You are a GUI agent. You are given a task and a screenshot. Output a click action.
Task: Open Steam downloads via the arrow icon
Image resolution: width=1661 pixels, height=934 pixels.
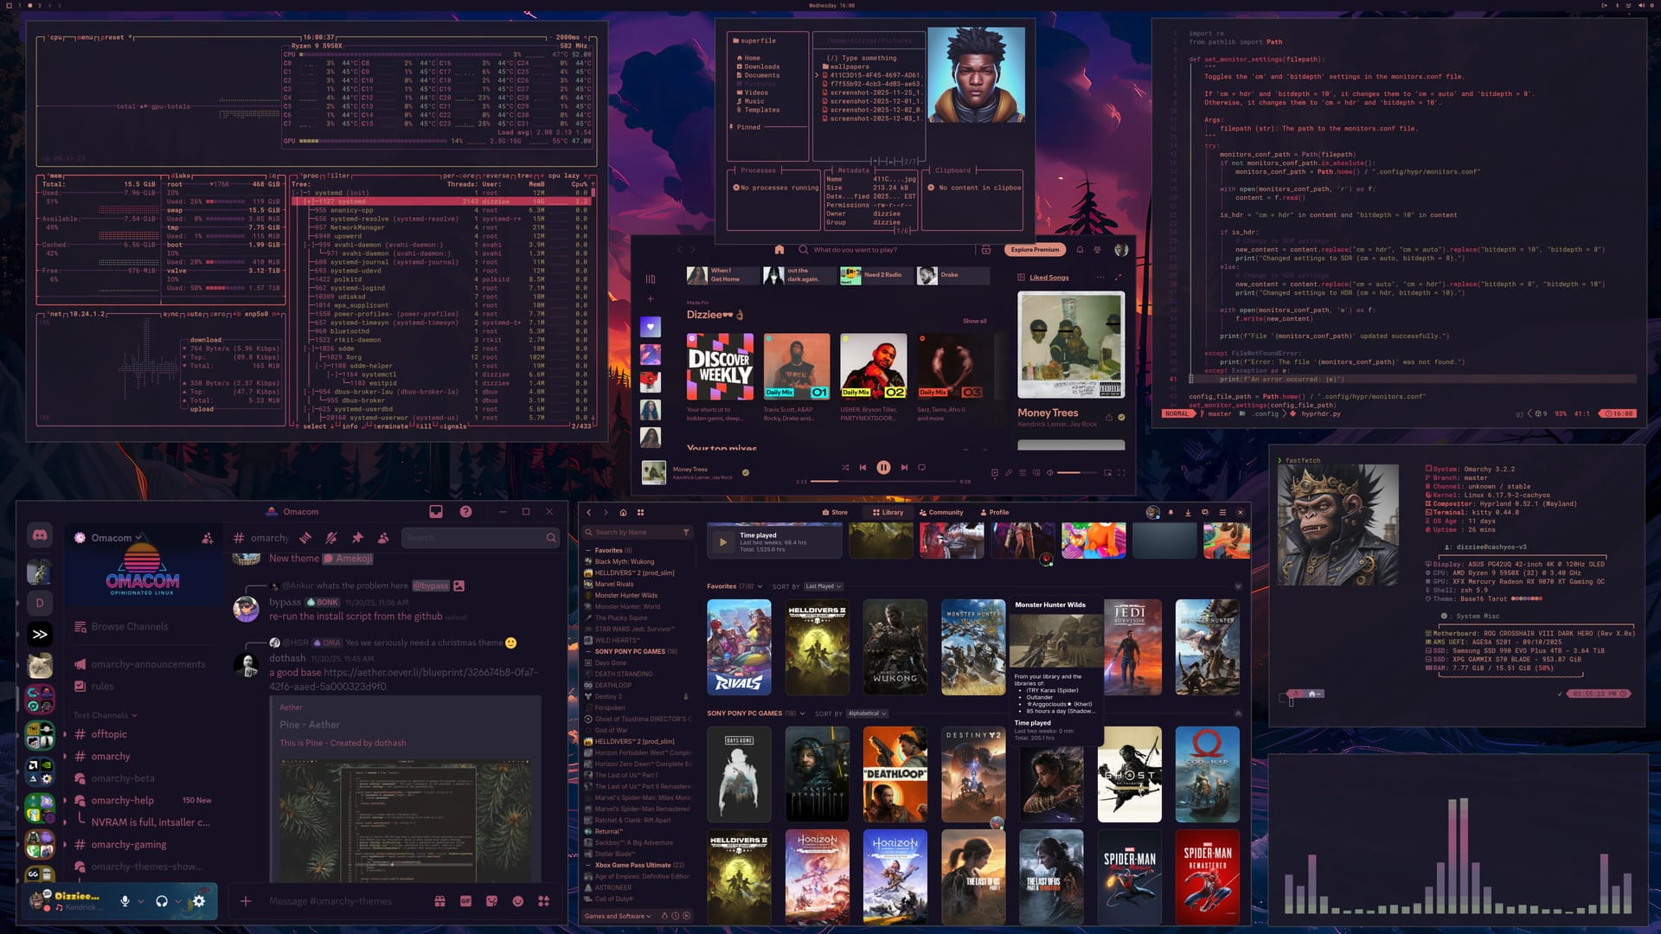[1188, 511]
